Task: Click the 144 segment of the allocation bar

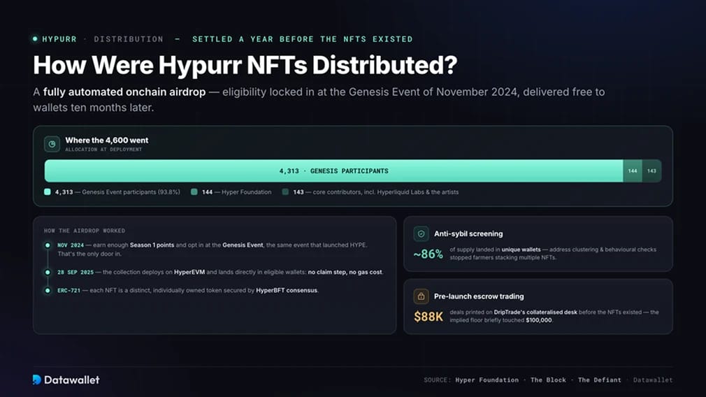Action: coord(633,171)
